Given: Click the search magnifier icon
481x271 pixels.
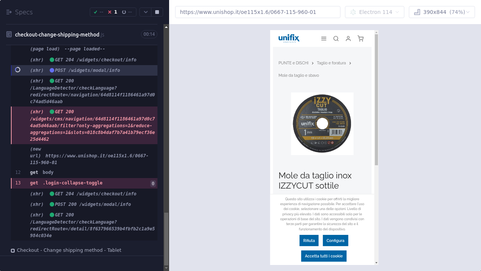Looking at the screenshot, I should [336, 38].
